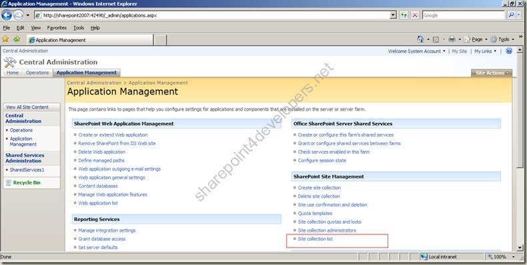The image size is (527, 265).
Task: Open the Favorites Center star icon
Action: click(x=5, y=39)
